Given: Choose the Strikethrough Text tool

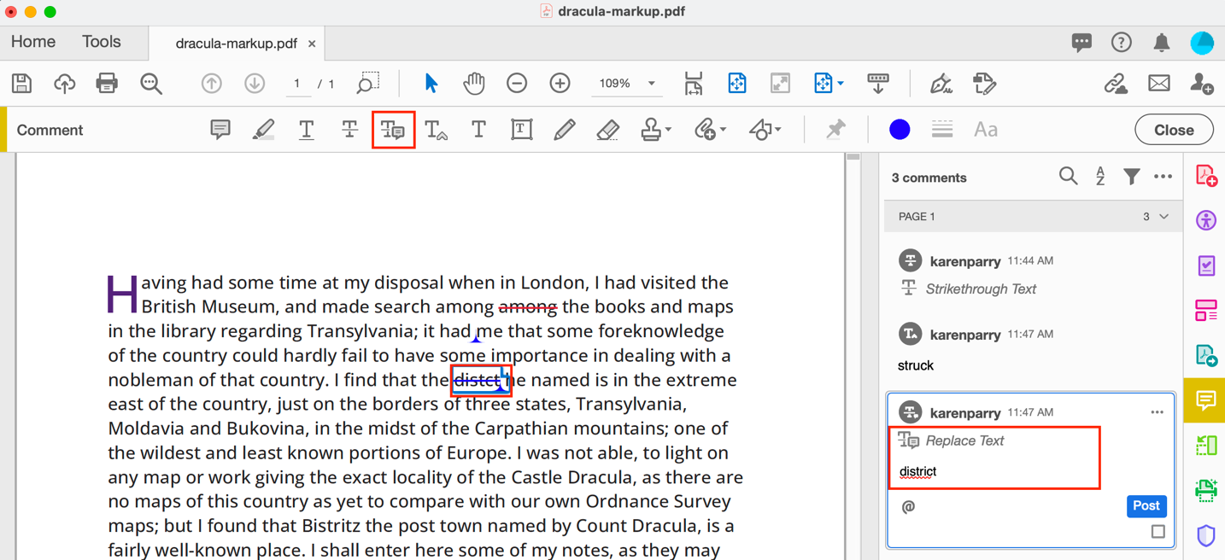Looking at the screenshot, I should (349, 130).
